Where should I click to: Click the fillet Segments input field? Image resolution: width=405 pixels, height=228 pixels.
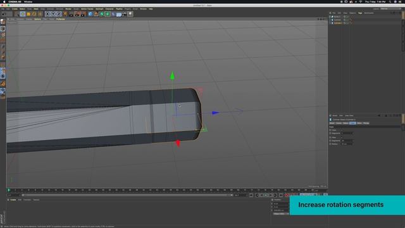(347, 141)
